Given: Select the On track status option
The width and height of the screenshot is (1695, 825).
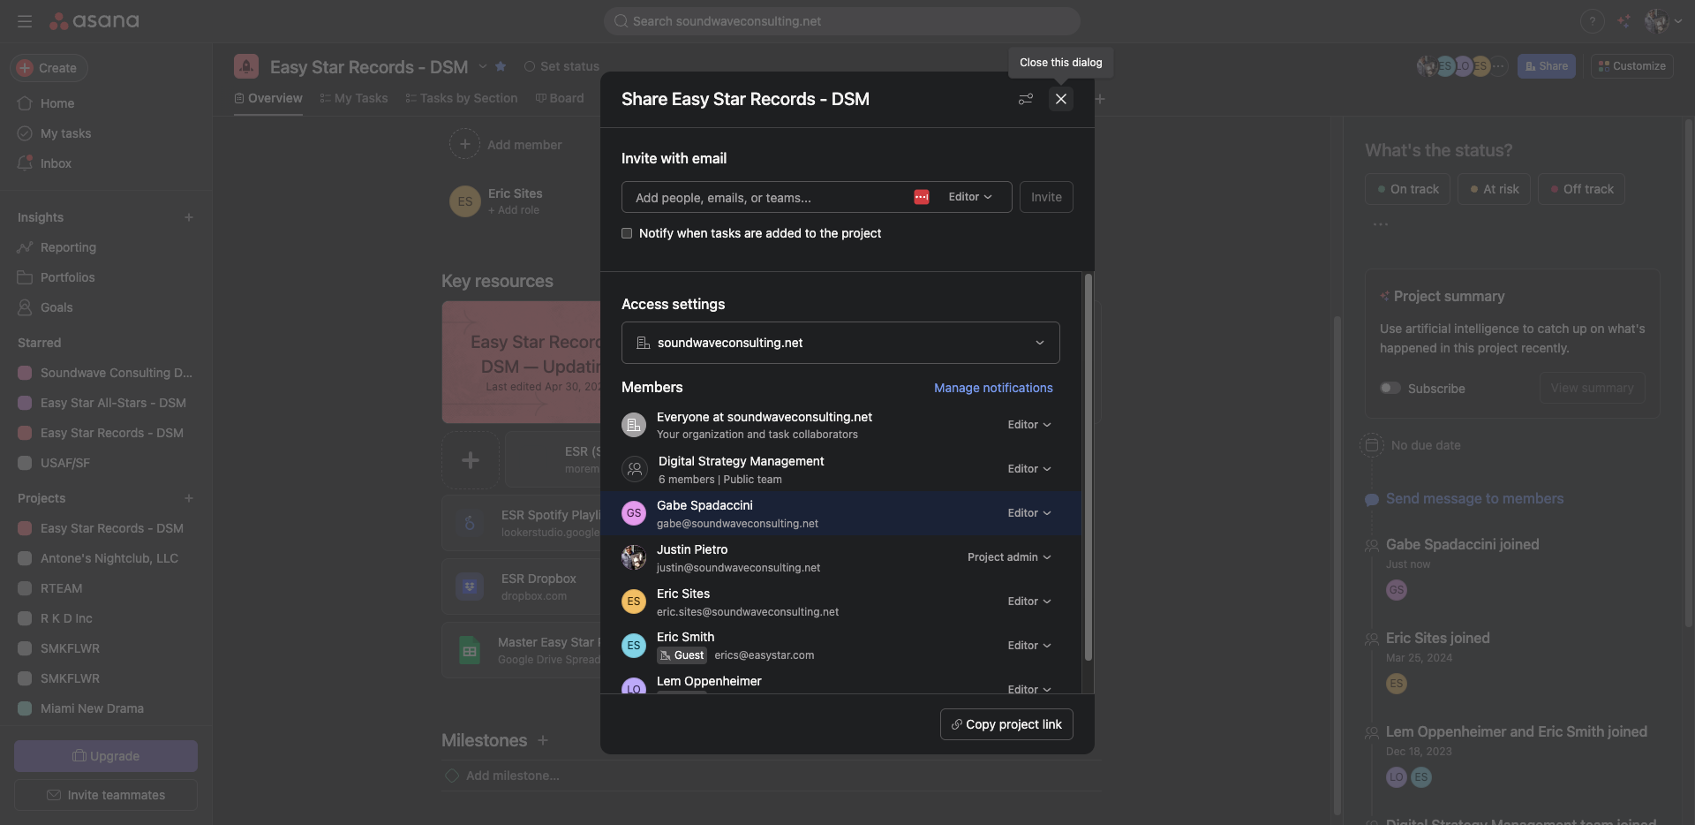Looking at the screenshot, I should pos(1407,189).
